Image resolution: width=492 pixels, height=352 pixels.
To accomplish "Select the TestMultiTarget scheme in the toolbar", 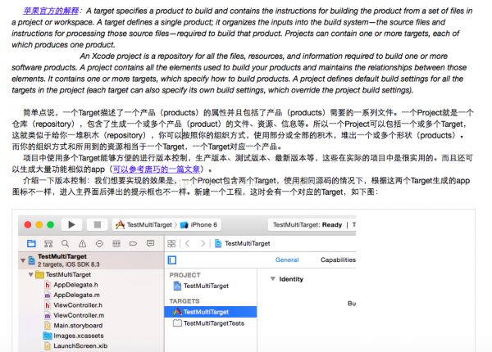I will (143, 224).
